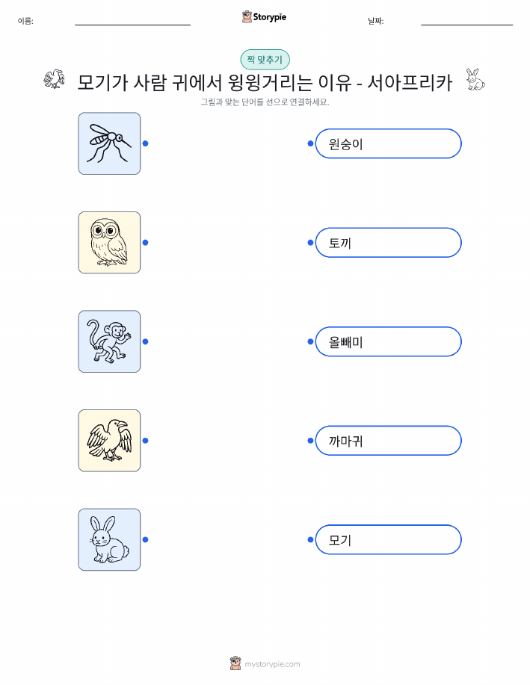Screen dimensions: 530x685
Task: Click the bear icon in the footer
Action: click(235, 663)
